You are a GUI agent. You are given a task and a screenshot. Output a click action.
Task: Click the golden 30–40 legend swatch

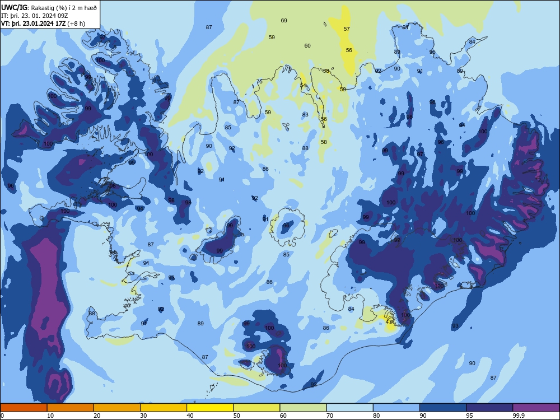[164, 408]
